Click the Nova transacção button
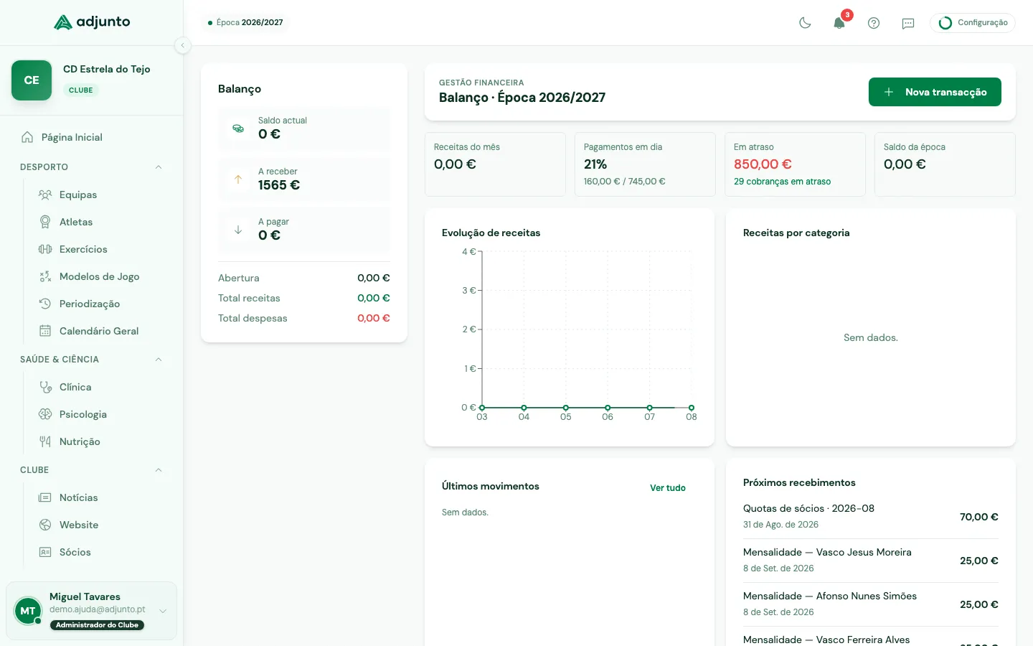 click(935, 92)
